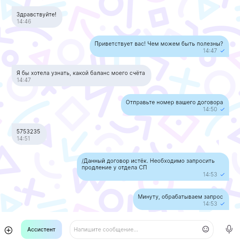The width and height of the screenshot is (240, 242).
Task: Click checkmark on Минуту, обрабатываем запрос message
Action: 222,204
